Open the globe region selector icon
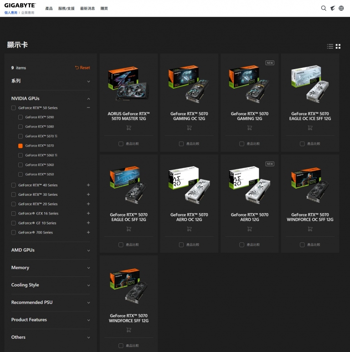The width and height of the screenshot is (350, 352). coord(341,8)
